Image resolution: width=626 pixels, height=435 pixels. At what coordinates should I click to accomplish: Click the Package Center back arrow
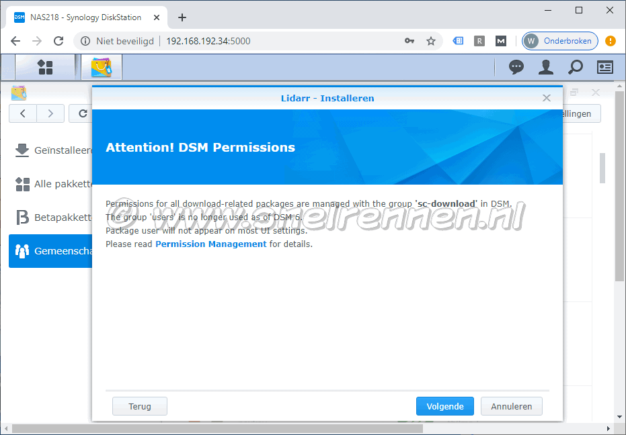point(23,113)
